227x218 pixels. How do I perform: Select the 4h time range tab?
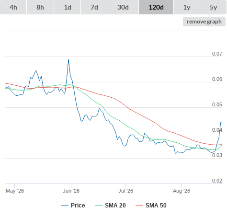(13, 7)
